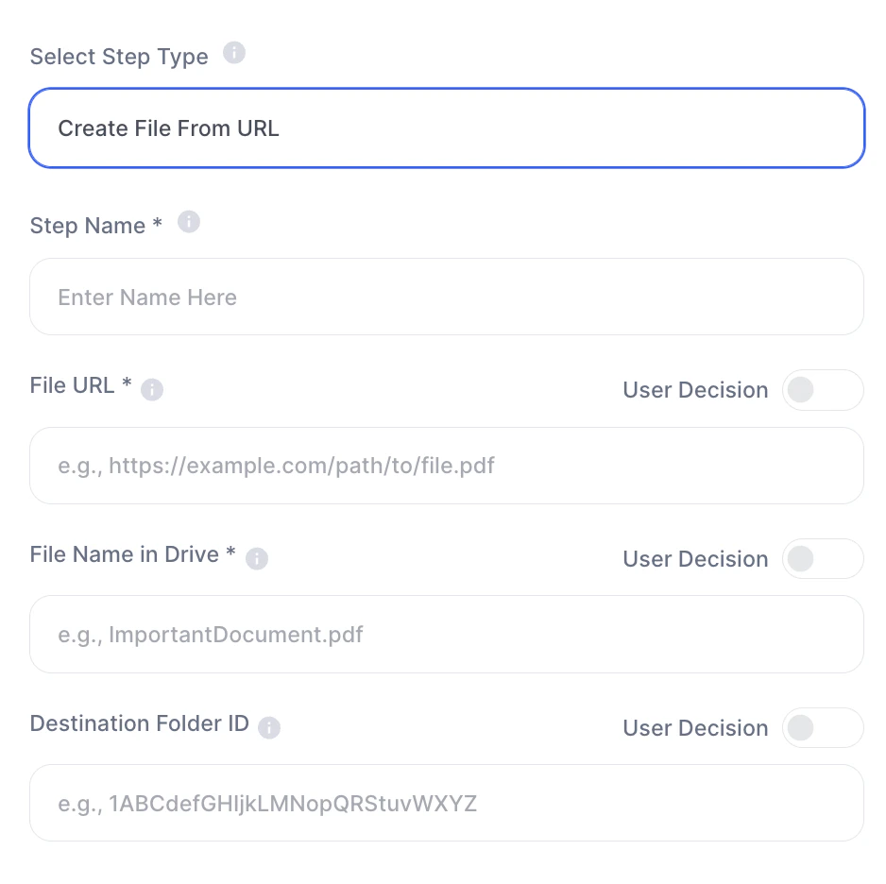Click the File URL label text

(x=80, y=385)
